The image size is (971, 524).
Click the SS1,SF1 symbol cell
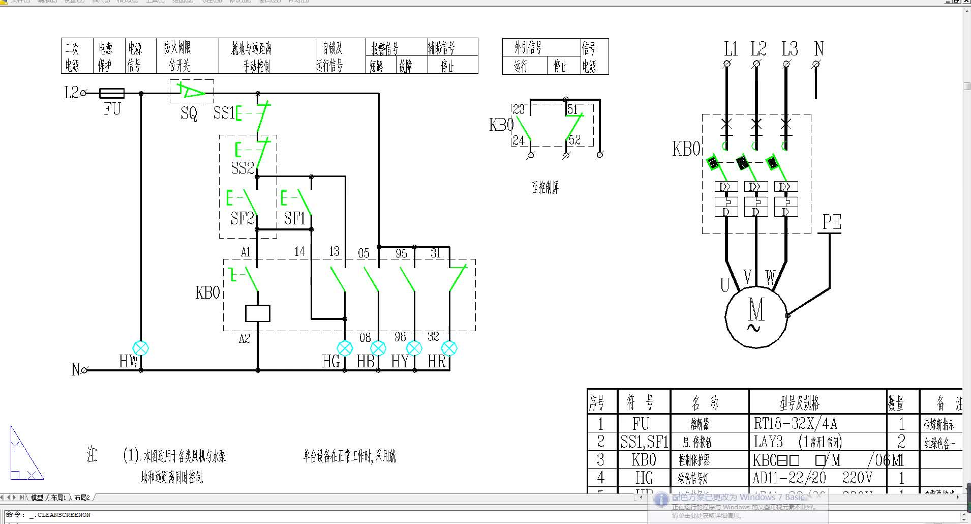tap(644, 441)
